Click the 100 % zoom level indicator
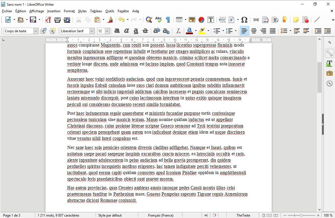This screenshot has width=335, height=218. pyautogui.click(x=328, y=215)
